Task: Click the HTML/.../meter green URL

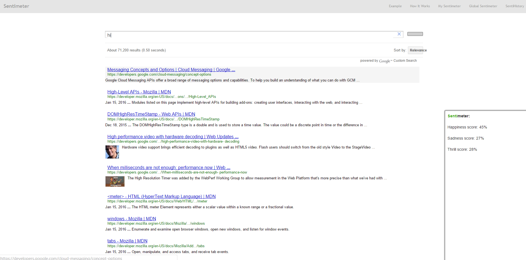Action: tap(157, 201)
